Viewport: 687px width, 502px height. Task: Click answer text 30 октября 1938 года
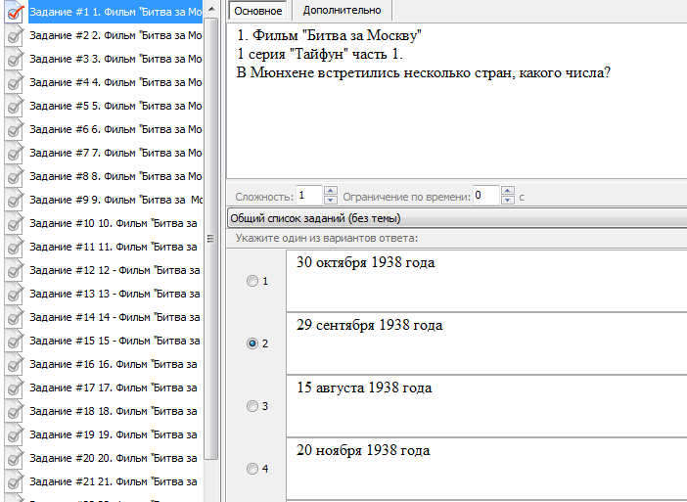[365, 262]
